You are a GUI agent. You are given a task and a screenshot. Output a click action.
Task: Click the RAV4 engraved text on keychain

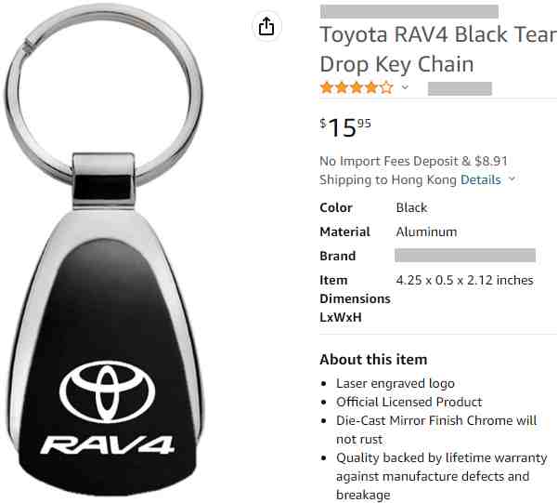[108, 444]
